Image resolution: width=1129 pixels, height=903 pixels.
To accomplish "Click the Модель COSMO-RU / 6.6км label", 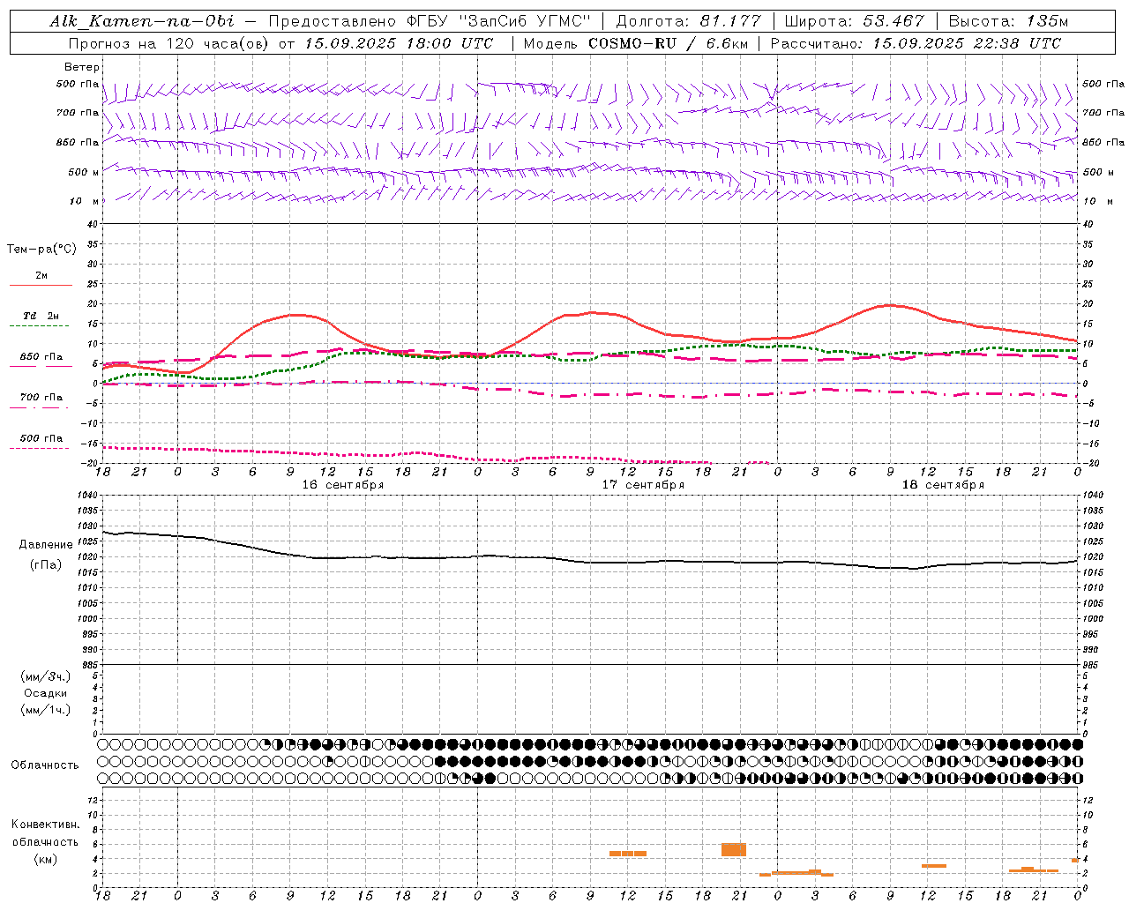I will click(x=635, y=43).
